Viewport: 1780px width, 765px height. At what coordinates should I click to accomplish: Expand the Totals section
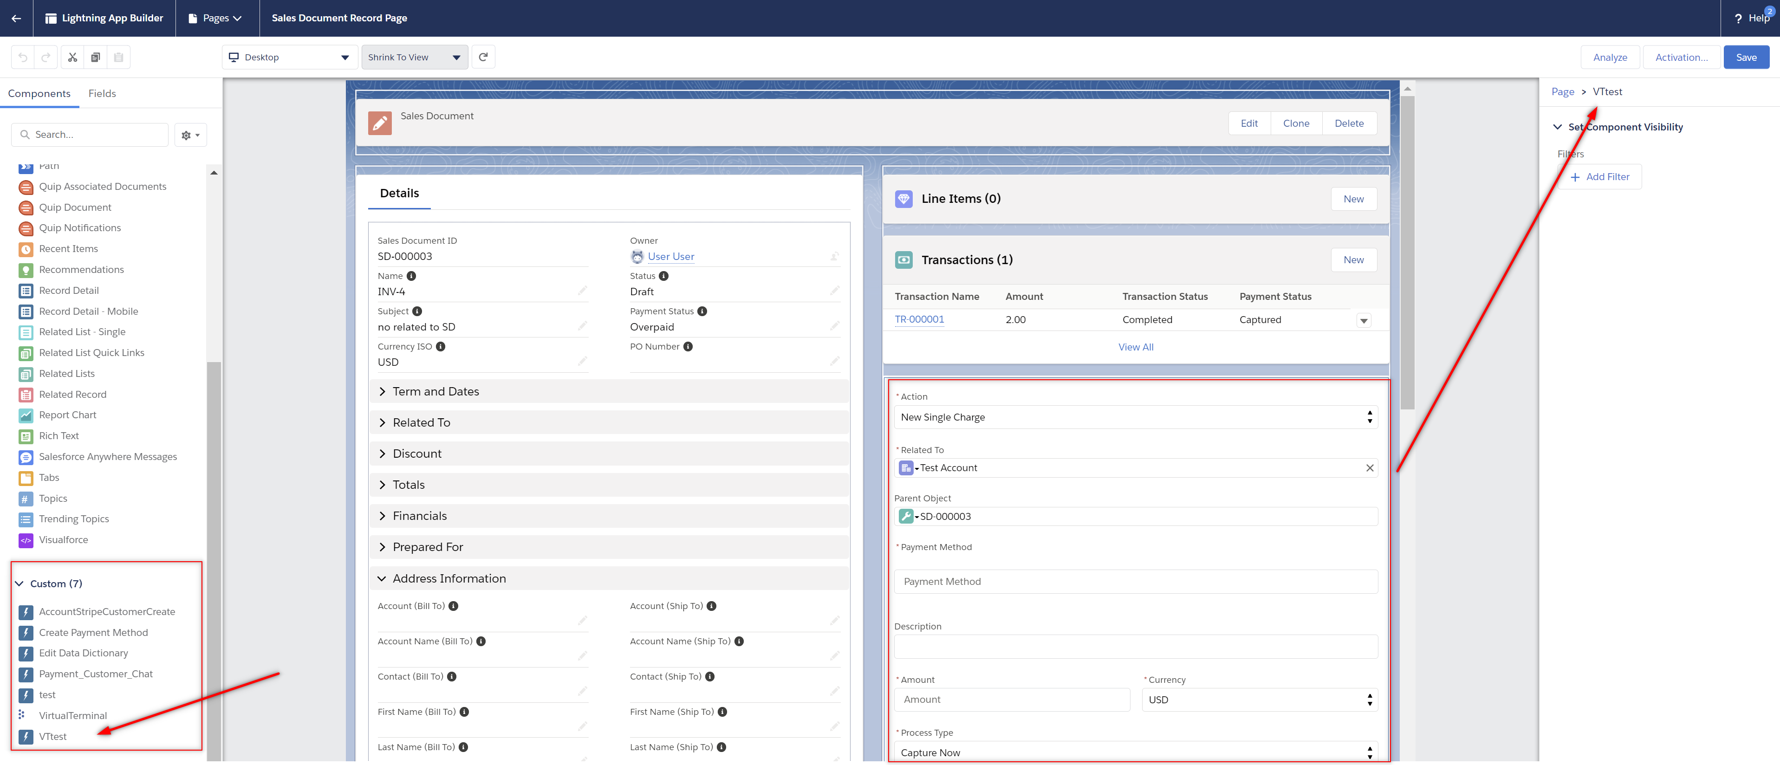pyautogui.click(x=609, y=485)
